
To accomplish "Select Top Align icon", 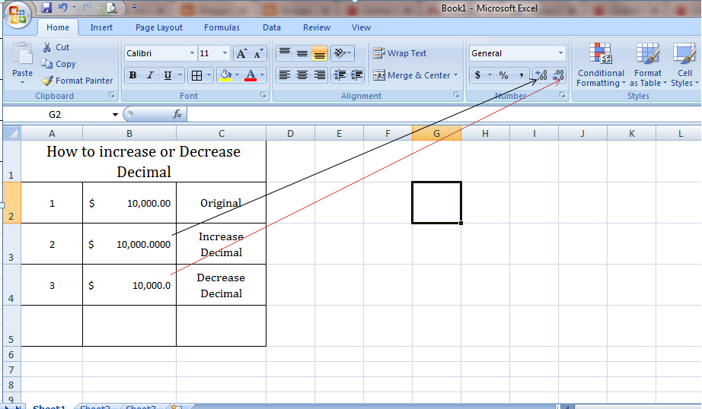I will (284, 53).
